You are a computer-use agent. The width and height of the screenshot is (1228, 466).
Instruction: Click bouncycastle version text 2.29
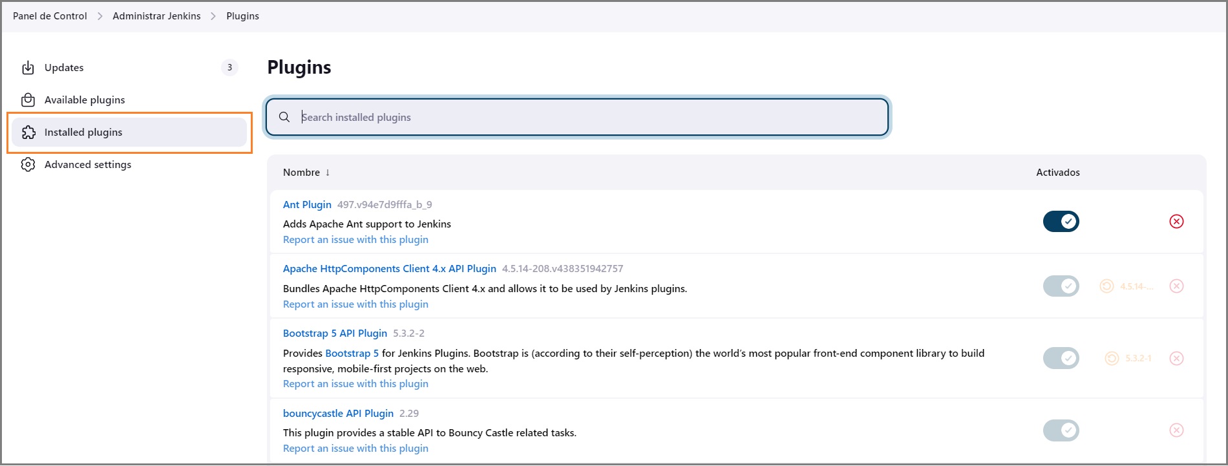pyautogui.click(x=409, y=414)
